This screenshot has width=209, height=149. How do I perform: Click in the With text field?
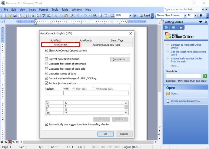click(x=96, y=93)
